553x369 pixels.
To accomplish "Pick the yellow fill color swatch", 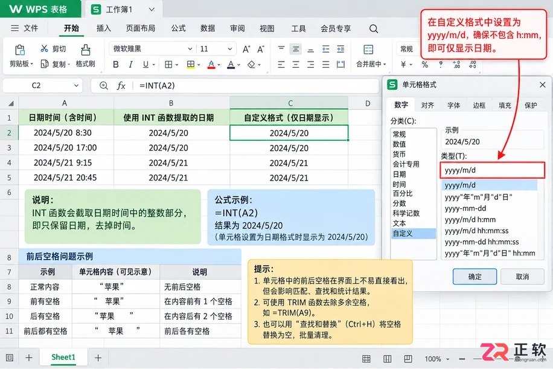I will (191, 65).
